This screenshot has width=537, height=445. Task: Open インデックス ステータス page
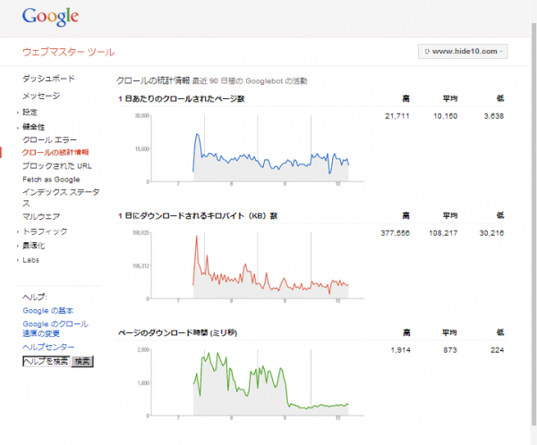tap(61, 197)
